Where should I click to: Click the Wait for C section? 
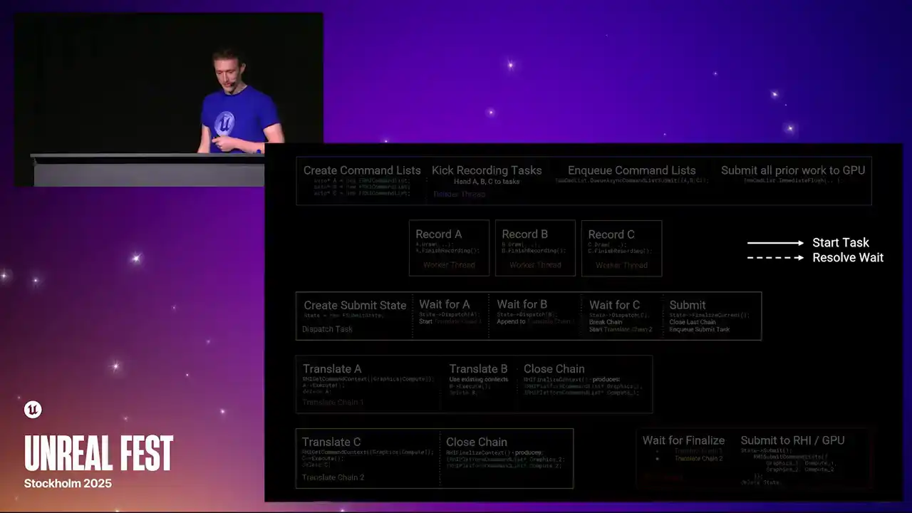(x=621, y=316)
